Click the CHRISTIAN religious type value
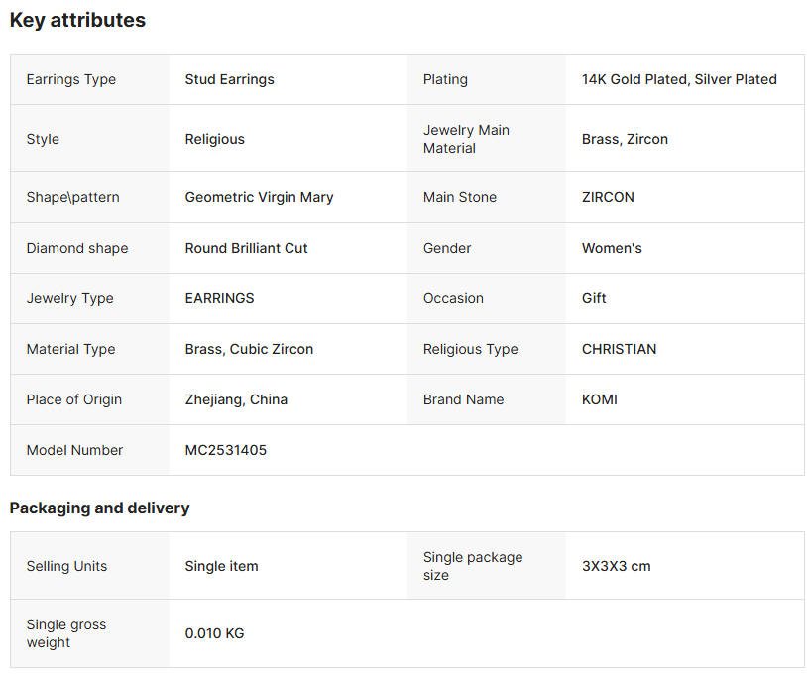 (x=619, y=349)
